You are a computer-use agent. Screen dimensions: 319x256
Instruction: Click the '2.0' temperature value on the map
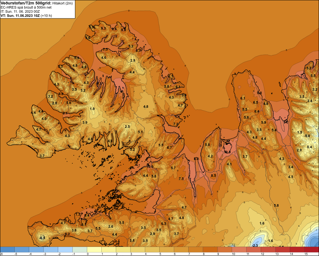299,150
